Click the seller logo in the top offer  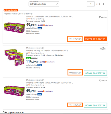point(103,17)
